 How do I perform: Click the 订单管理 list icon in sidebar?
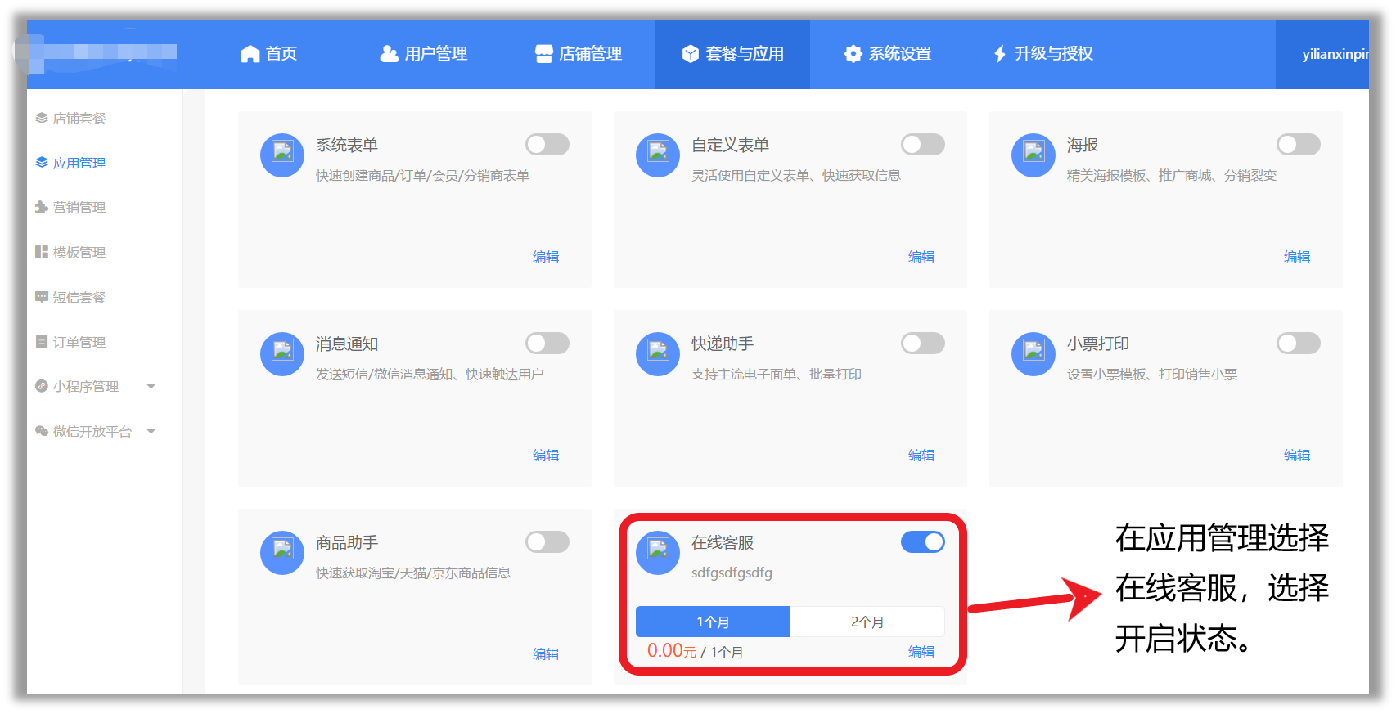pos(42,342)
